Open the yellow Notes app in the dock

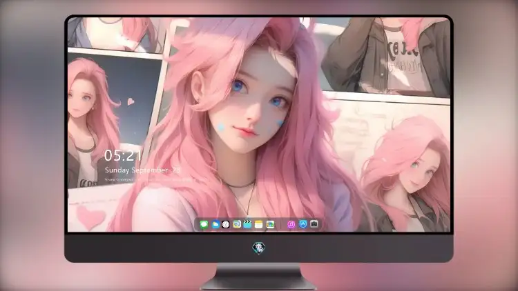(x=259, y=225)
